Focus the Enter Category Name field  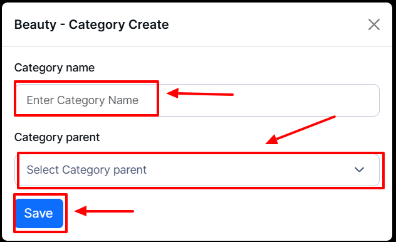coord(197,100)
